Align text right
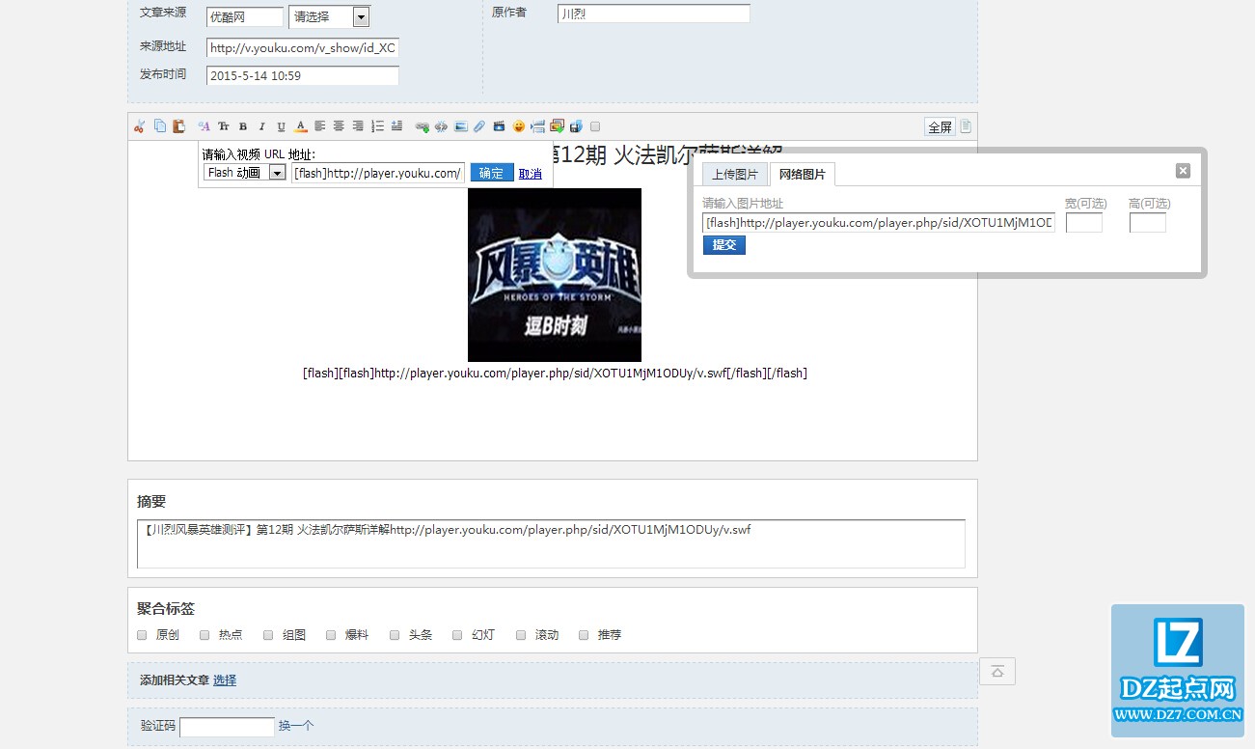Screen dimensions: 1255x749 pos(358,126)
